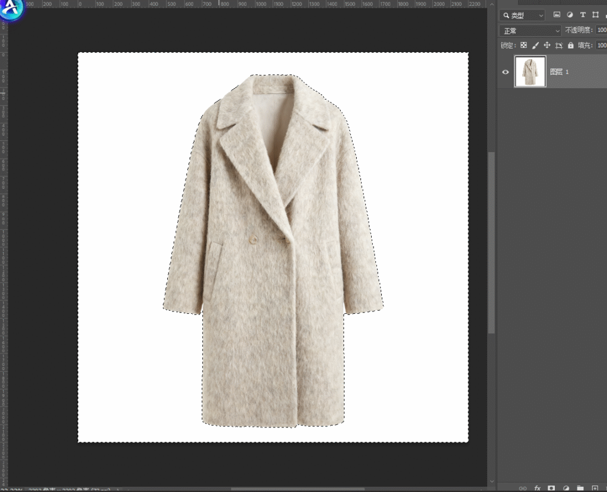
Task: Create a new layer with plus icon
Action: (595, 488)
